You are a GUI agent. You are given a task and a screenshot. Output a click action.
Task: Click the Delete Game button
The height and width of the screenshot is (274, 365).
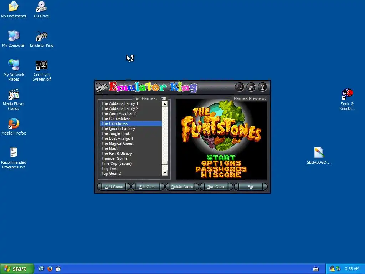click(182, 187)
